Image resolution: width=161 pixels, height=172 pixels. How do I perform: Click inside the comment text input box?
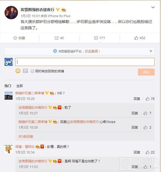[85, 62]
